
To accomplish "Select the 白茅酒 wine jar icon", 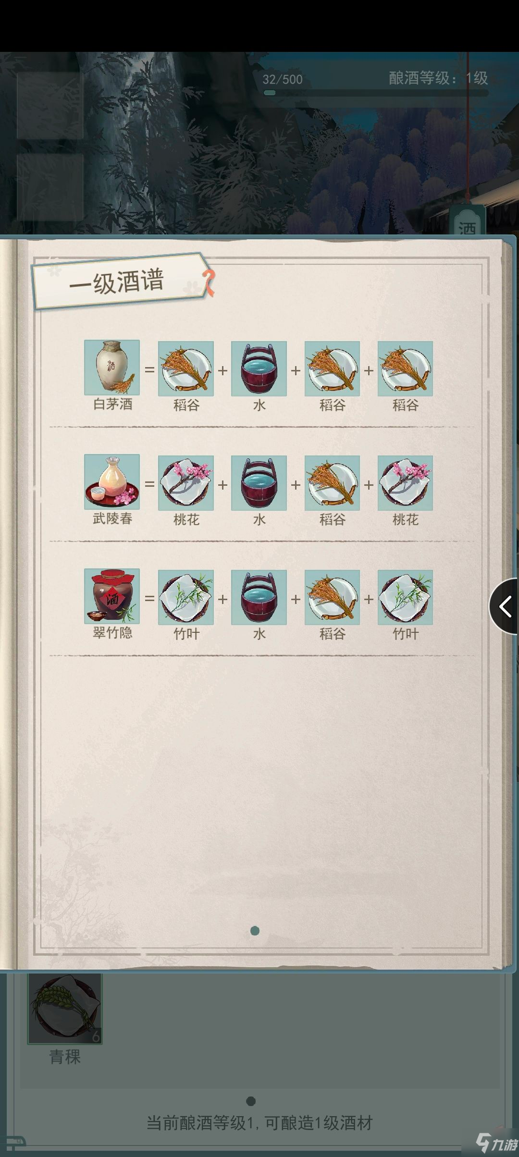I will tap(112, 368).
